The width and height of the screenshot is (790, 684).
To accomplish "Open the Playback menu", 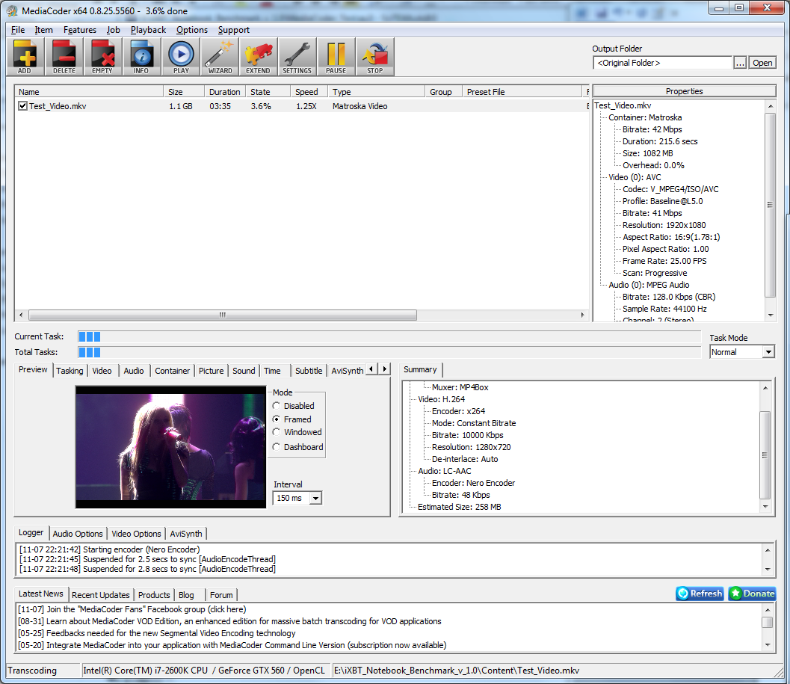I will coord(148,30).
